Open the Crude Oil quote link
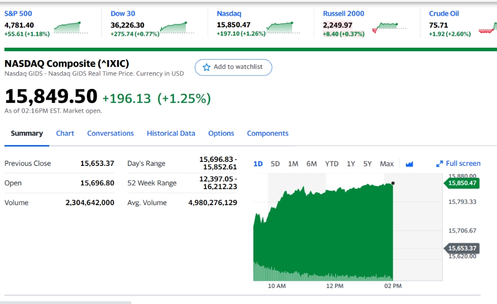 click(x=444, y=13)
